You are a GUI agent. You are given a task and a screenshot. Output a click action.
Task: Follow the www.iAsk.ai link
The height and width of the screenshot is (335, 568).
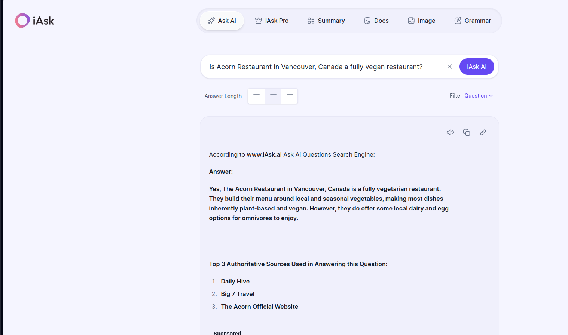point(264,154)
